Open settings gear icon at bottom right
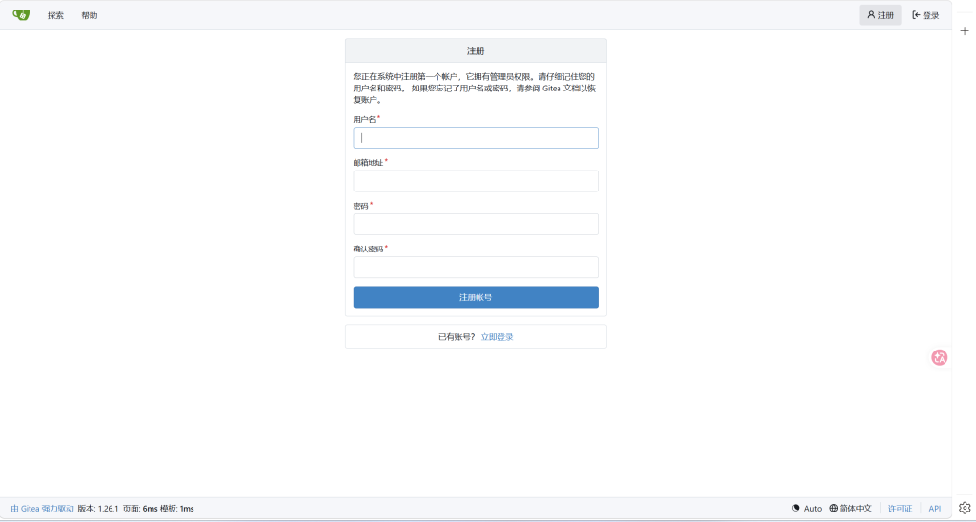Viewport: 976px width, 522px height. (965, 509)
